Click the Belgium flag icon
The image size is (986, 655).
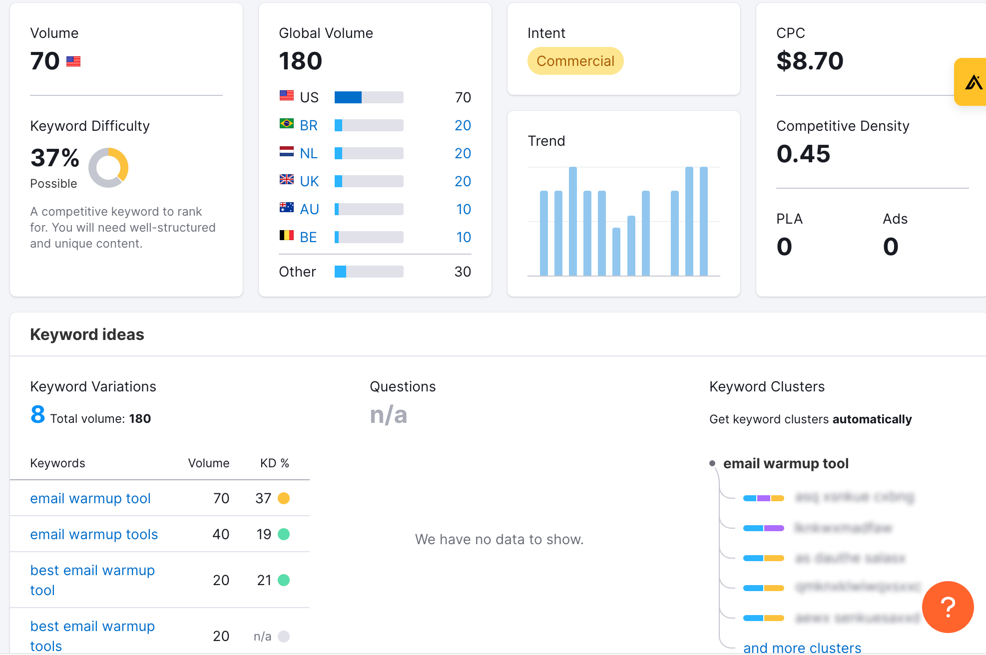[286, 235]
